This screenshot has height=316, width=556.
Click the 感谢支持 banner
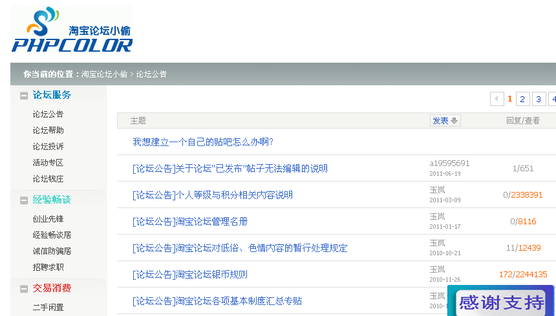pos(500,301)
